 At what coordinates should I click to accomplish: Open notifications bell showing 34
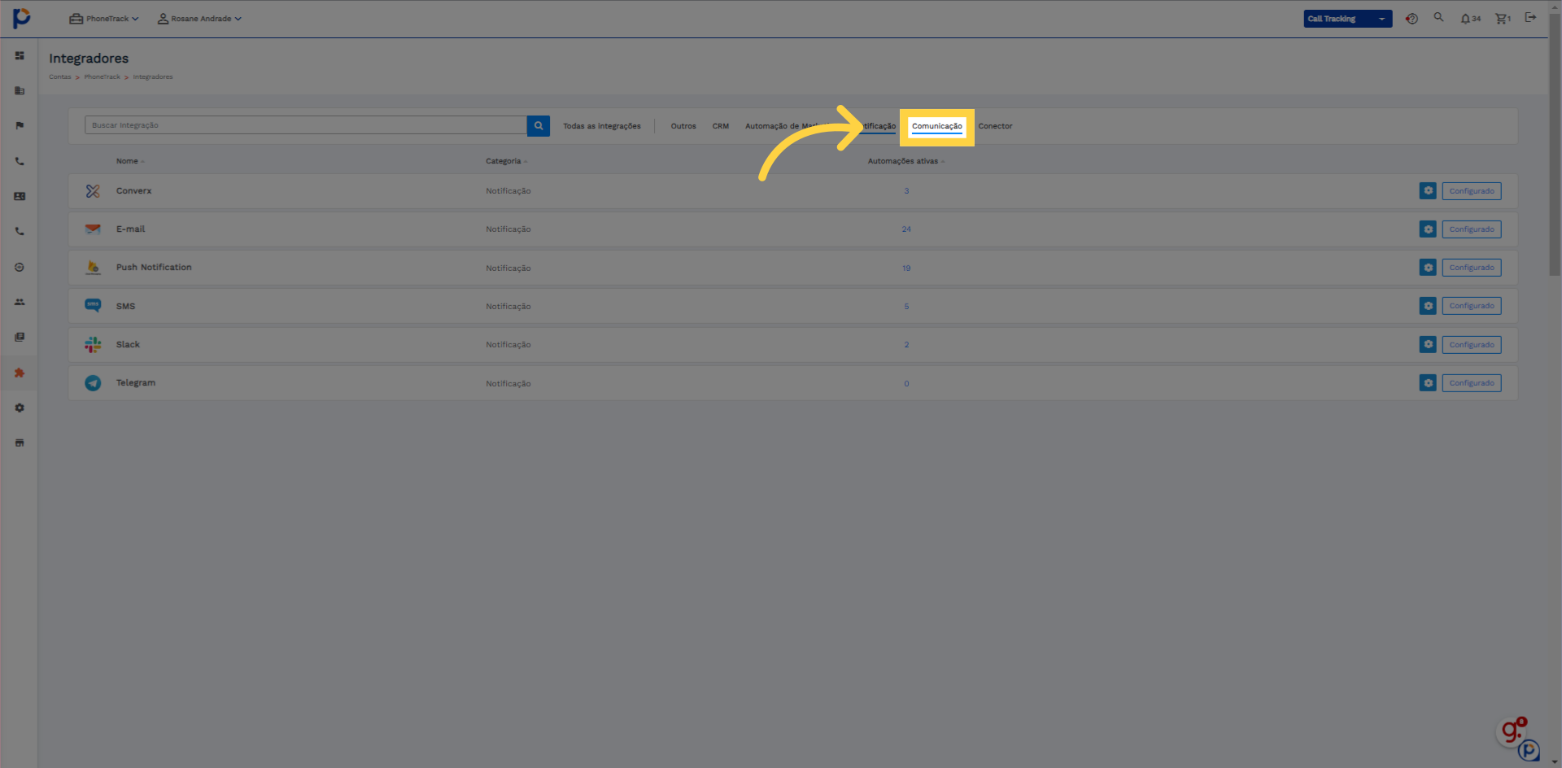(1470, 19)
